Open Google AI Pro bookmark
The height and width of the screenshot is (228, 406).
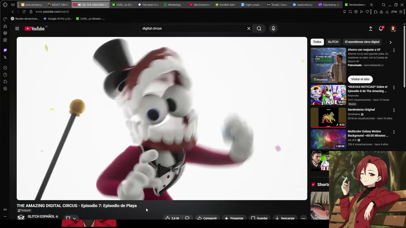tap(58, 19)
